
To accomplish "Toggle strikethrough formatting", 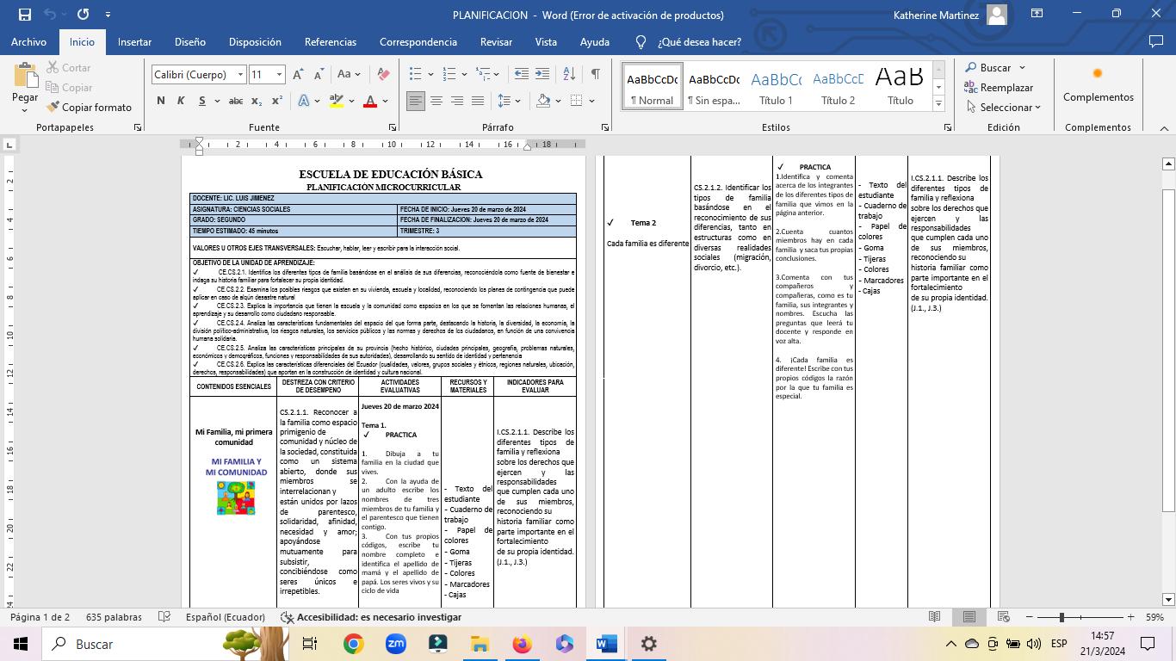I will pos(235,101).
